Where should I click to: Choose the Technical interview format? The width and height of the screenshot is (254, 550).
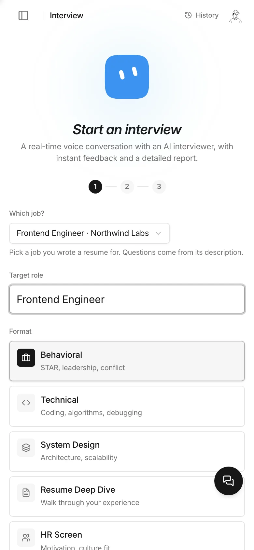click(127, 406)
